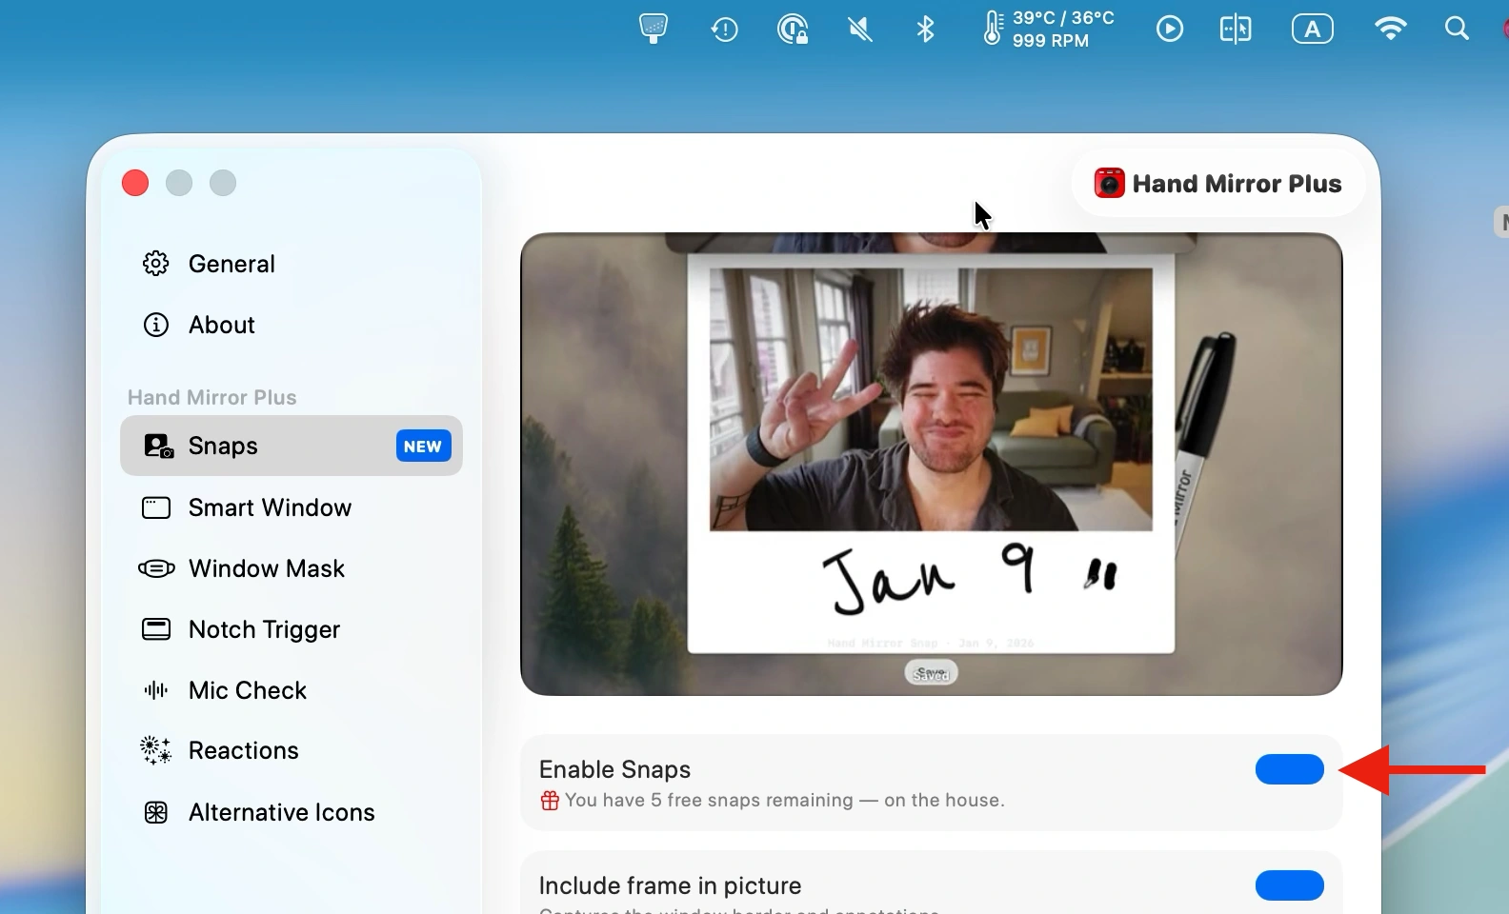The width and height of the screenshot is (1509, 914).
Task: Open Notch Trigger settings
Action: pos(264,629)
